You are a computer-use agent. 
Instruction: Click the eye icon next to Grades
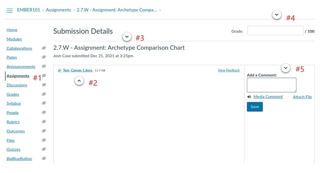coord(44,94)
